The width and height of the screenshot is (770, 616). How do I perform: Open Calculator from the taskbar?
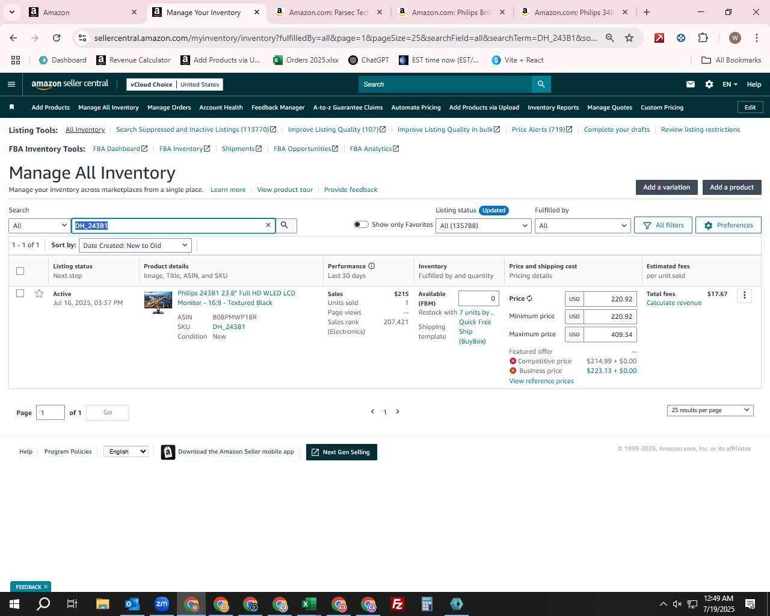click(427, 604)
